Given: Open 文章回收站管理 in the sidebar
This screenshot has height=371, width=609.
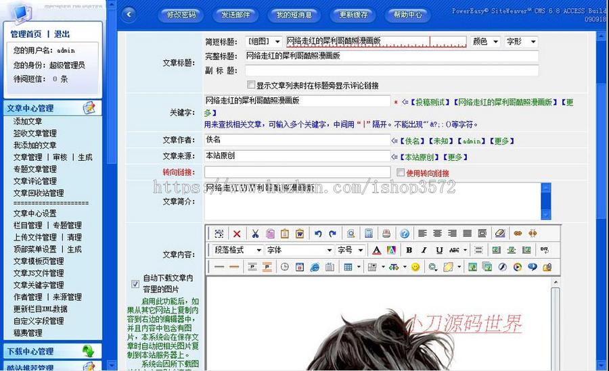Looking at the screenshot, I should click(x=39, y=193).
